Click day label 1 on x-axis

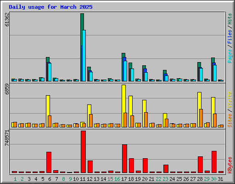pos(15,179)
